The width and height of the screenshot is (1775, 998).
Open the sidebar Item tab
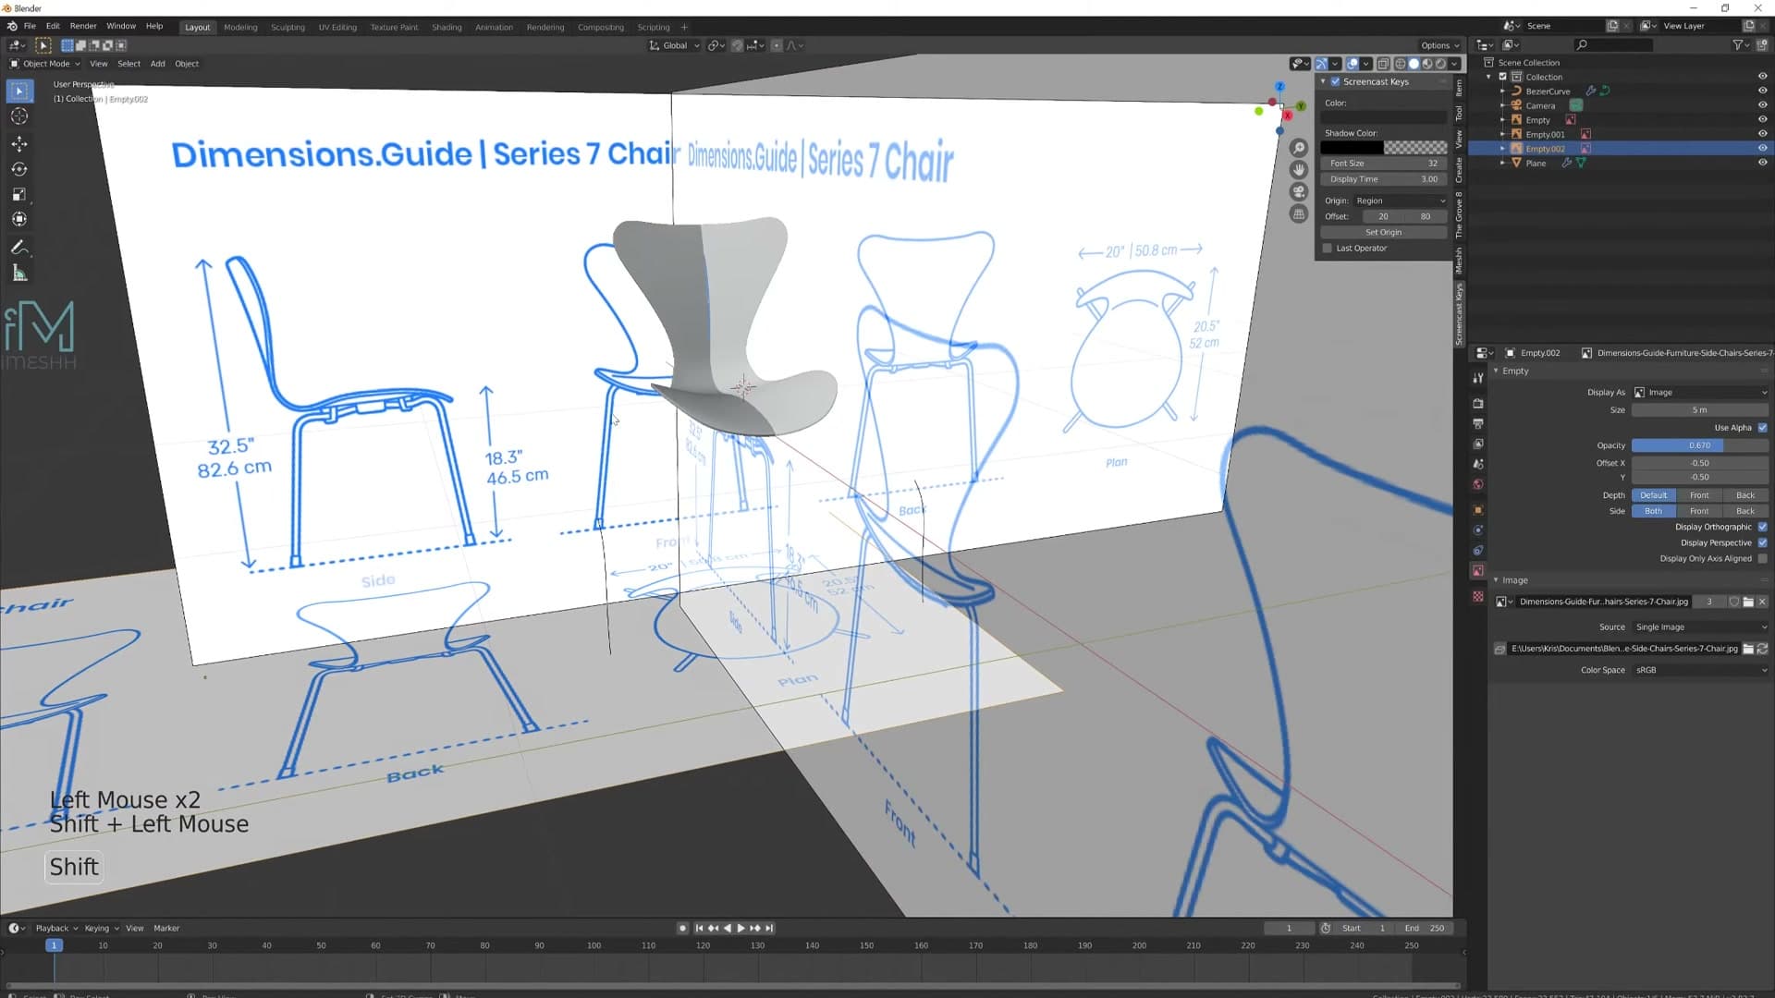pos(1460,88)
